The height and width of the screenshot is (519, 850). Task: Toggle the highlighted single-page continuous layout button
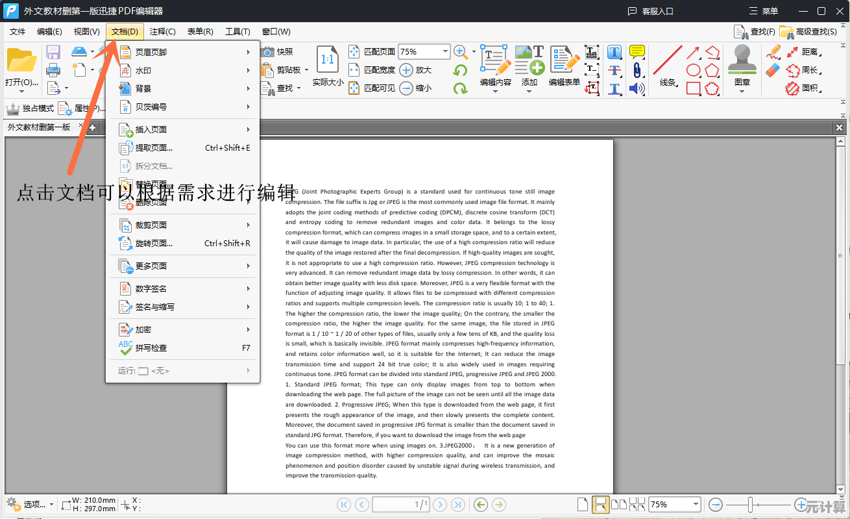[601, 505]
